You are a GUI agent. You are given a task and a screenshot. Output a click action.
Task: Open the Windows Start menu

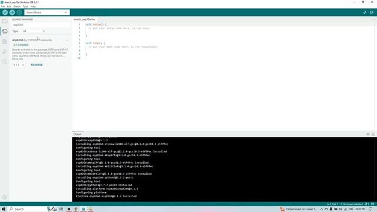4,209
